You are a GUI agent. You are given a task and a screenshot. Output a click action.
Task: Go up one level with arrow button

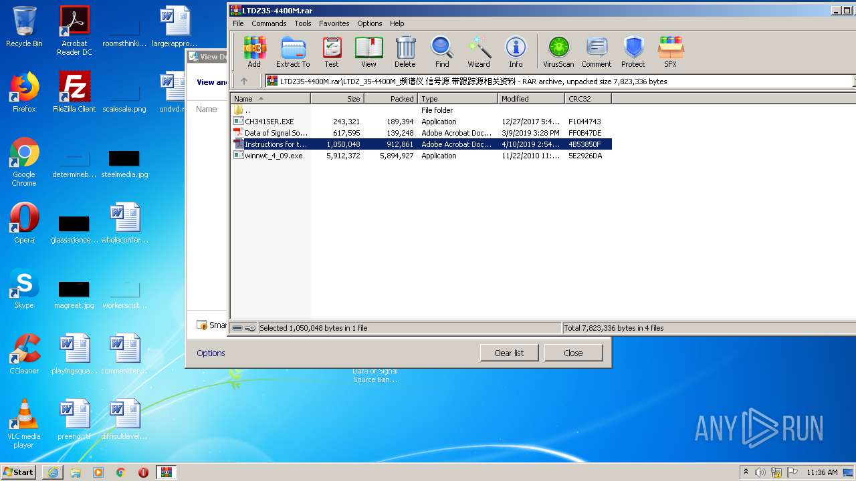click(x=244, y=81)
